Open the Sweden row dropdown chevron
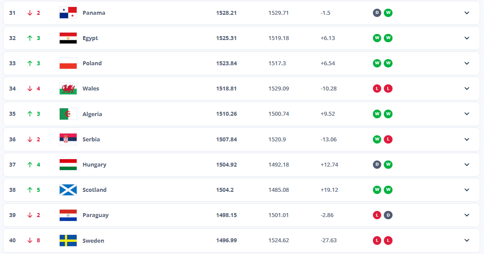Image resolution: width=484 pixels, height=254 pixels. pos(467,241)
